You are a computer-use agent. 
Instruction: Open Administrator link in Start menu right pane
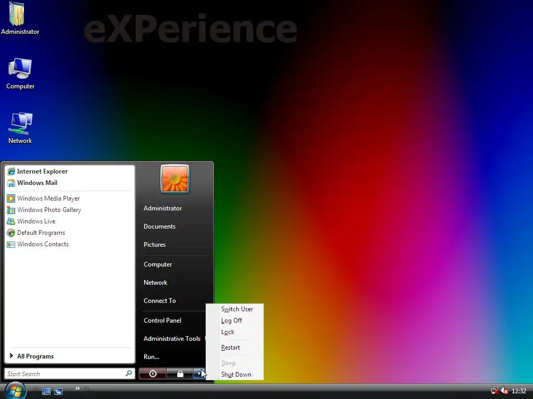point(162,208)
